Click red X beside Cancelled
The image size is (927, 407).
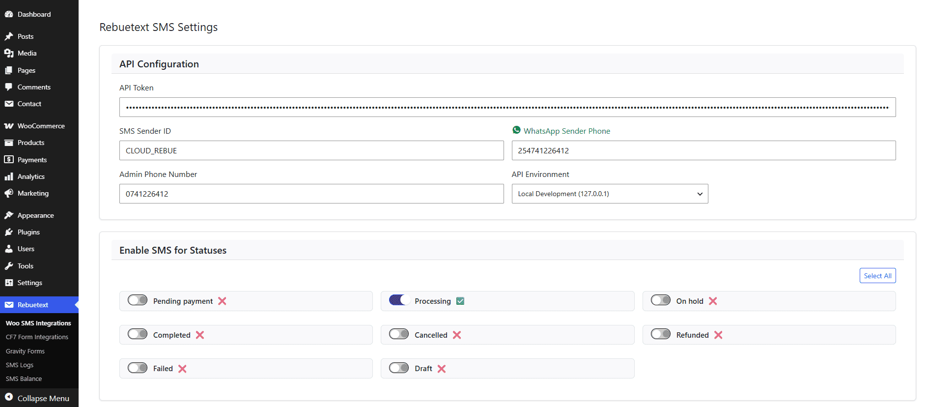(457, 335)
